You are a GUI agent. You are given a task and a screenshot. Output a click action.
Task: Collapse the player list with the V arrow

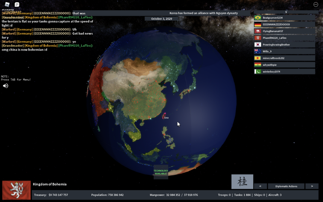tap(286, 12)
